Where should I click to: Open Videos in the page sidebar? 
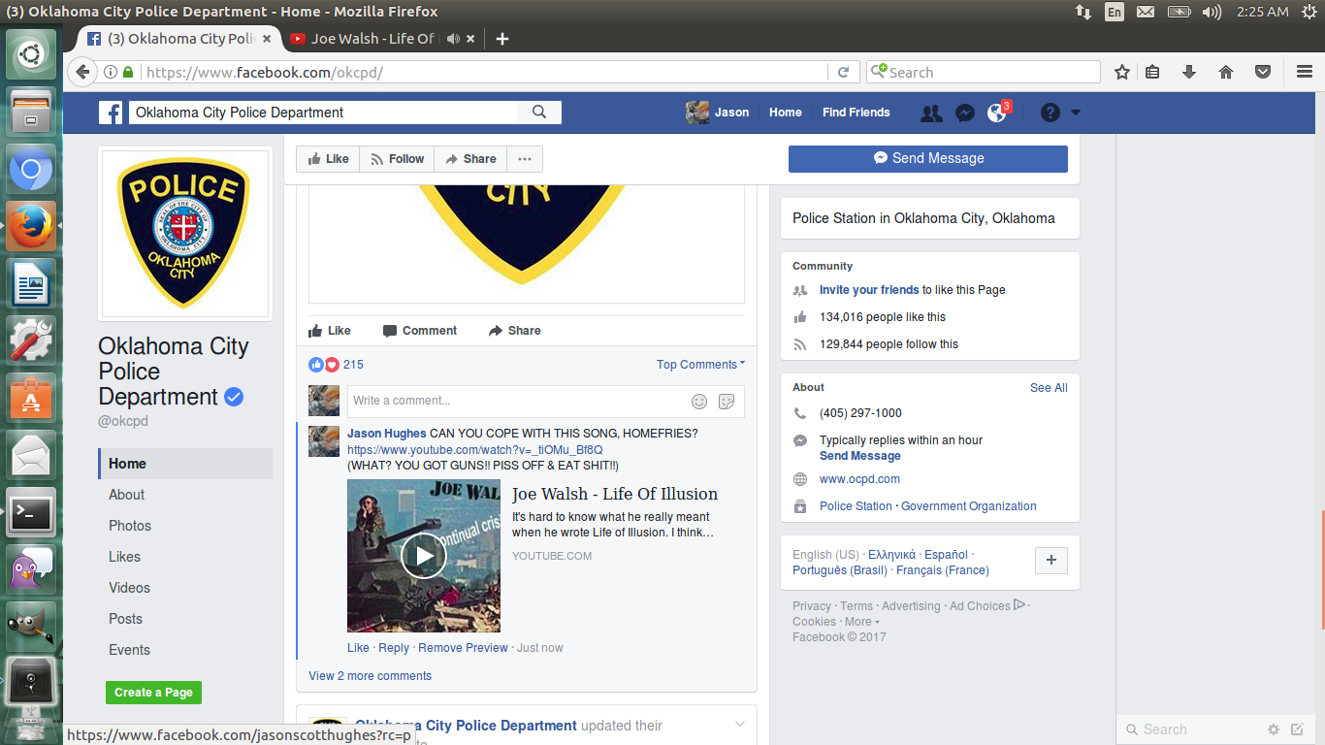coord(129,588)
